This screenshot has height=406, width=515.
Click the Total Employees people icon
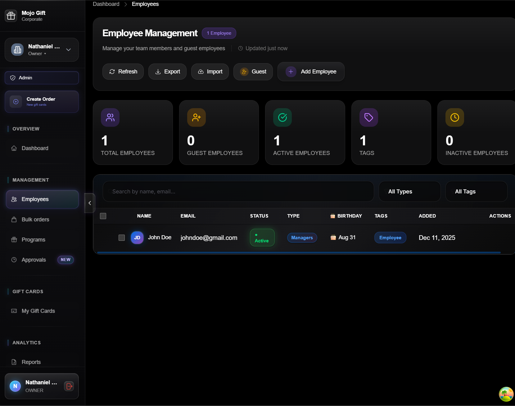coord(110,117)
